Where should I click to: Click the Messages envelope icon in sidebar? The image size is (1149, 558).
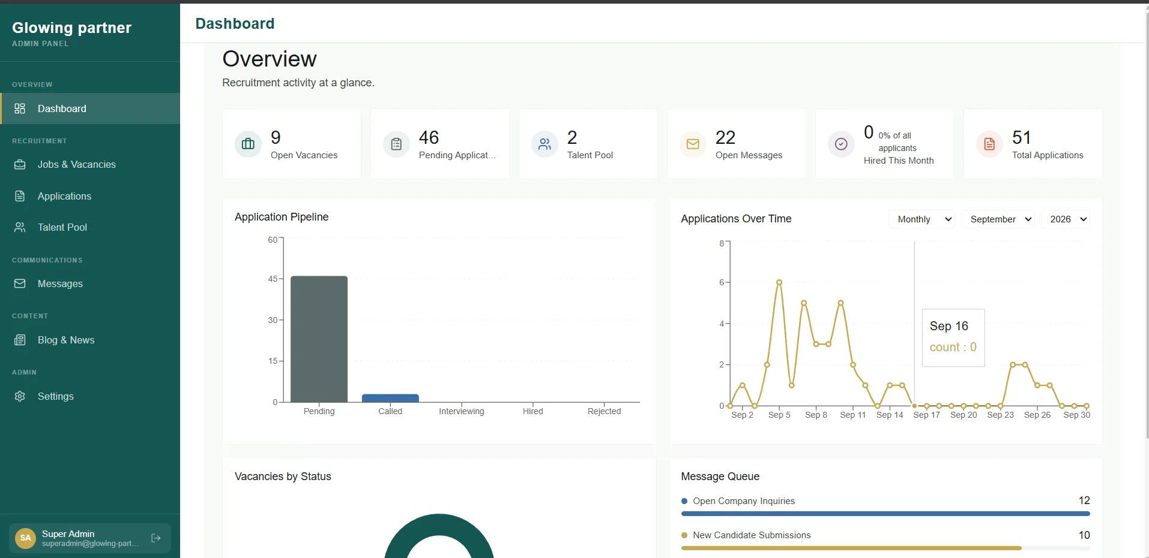[x=20, y=283]
